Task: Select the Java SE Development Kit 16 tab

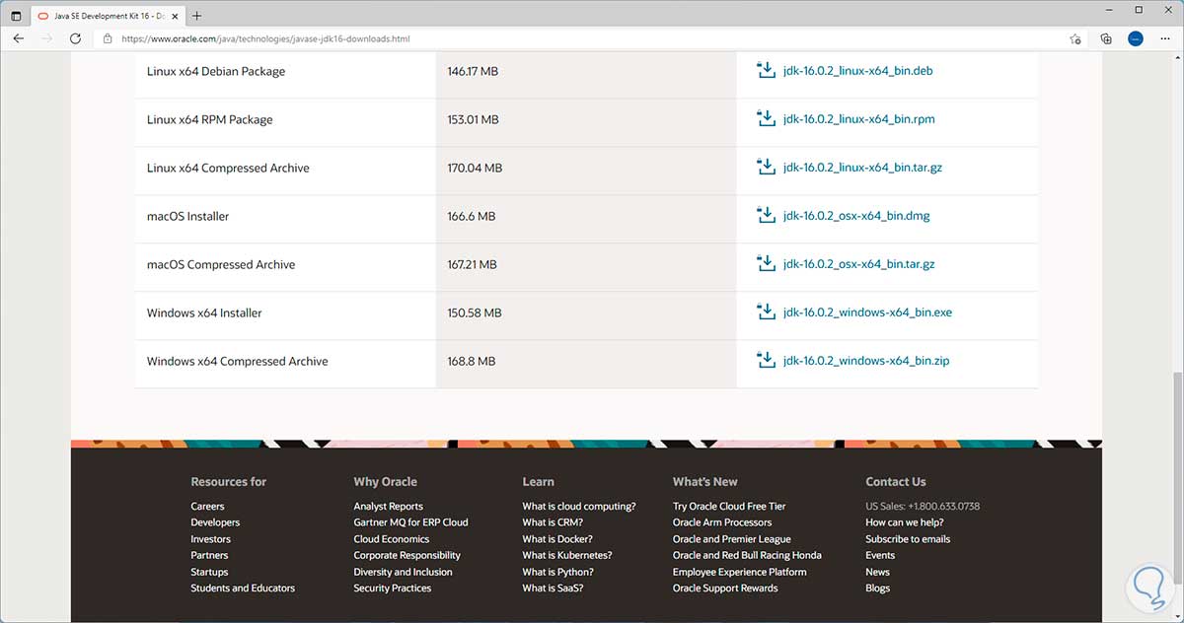Action: [106, 16]
